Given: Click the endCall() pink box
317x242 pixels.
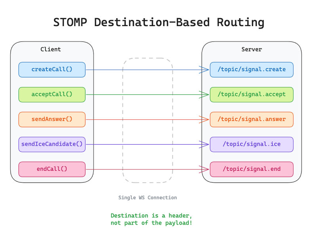Looking at the screenshot, I should coord(52,169).
